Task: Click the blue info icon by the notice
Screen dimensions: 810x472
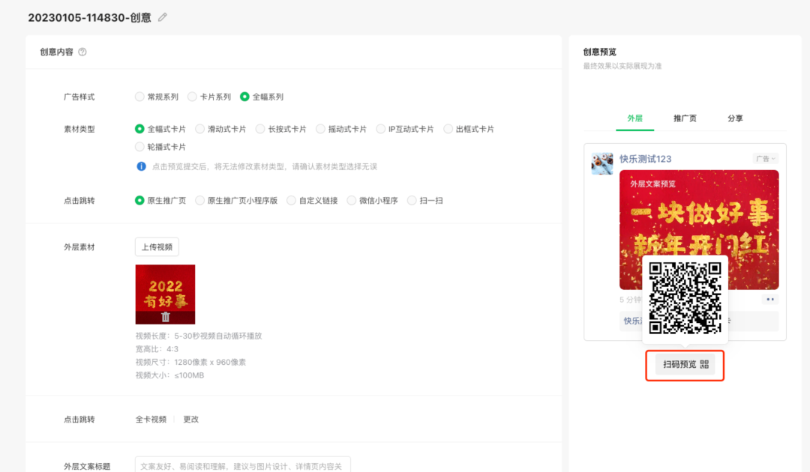Action: pyautogui.click(x=141, y=166)
